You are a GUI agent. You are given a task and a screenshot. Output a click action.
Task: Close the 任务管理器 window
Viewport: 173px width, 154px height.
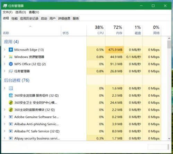(x=165, y=6)
